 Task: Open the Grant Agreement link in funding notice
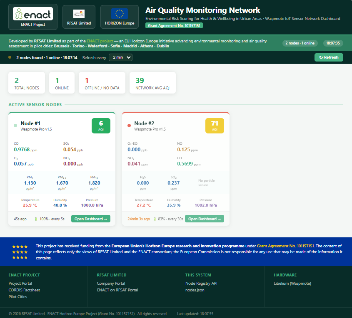click(285, 246)
